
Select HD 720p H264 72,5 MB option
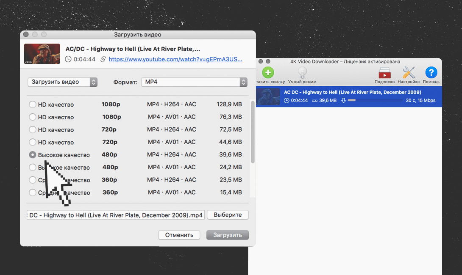click(x=32, y=129)
